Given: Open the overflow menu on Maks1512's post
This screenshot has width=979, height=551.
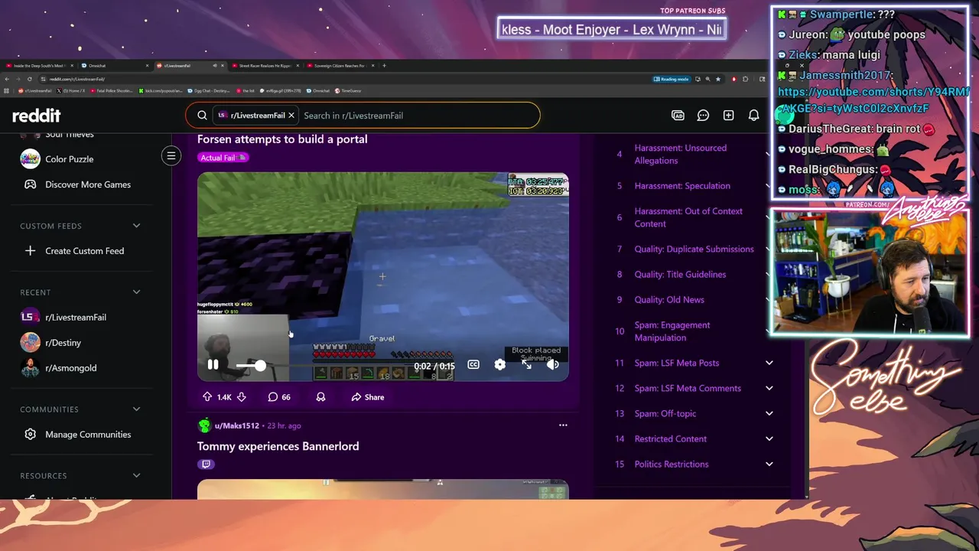Looking at the screenshot, I should point(563,425).
